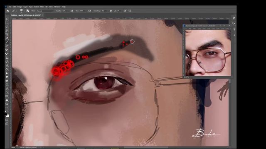Screen dimensions: 266x149
Task: Select the Rectangular Marquee tool
Action: 7,23
